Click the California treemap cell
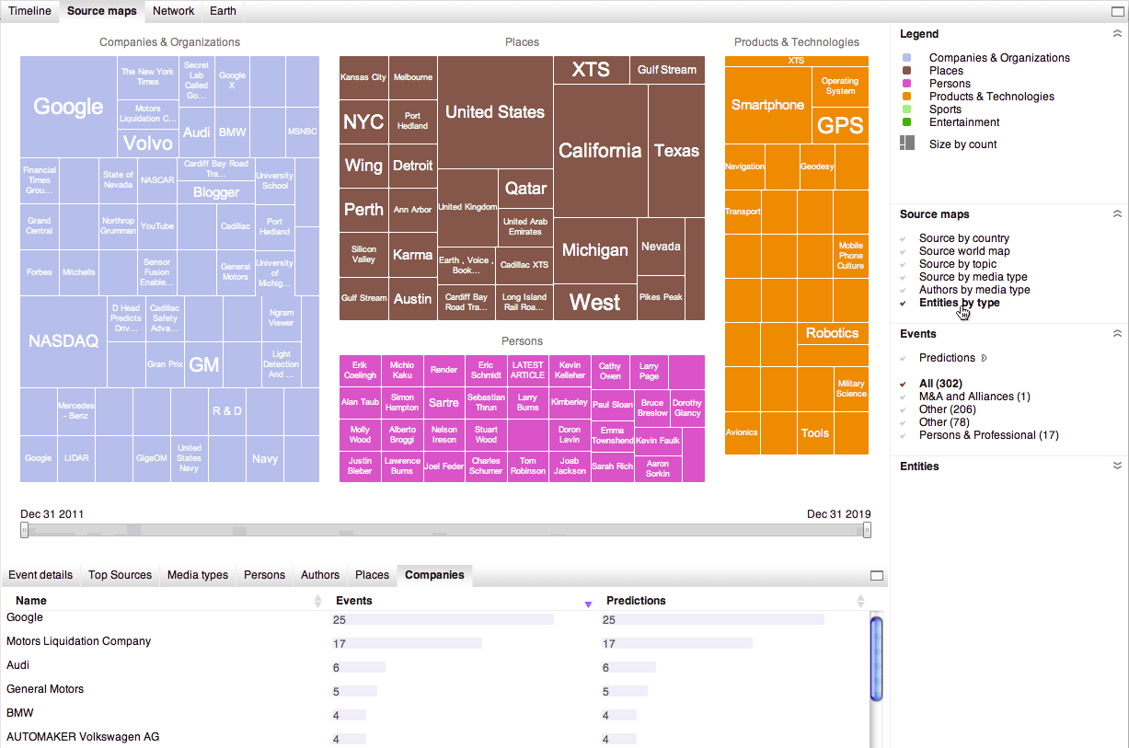Viewport: 1129px width, 748px height. click(600, 151)
